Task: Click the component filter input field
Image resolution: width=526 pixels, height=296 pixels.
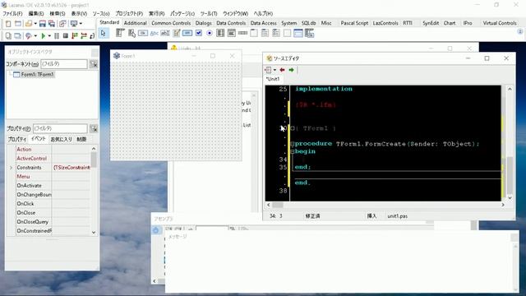Action: click(x=64, y=64)
